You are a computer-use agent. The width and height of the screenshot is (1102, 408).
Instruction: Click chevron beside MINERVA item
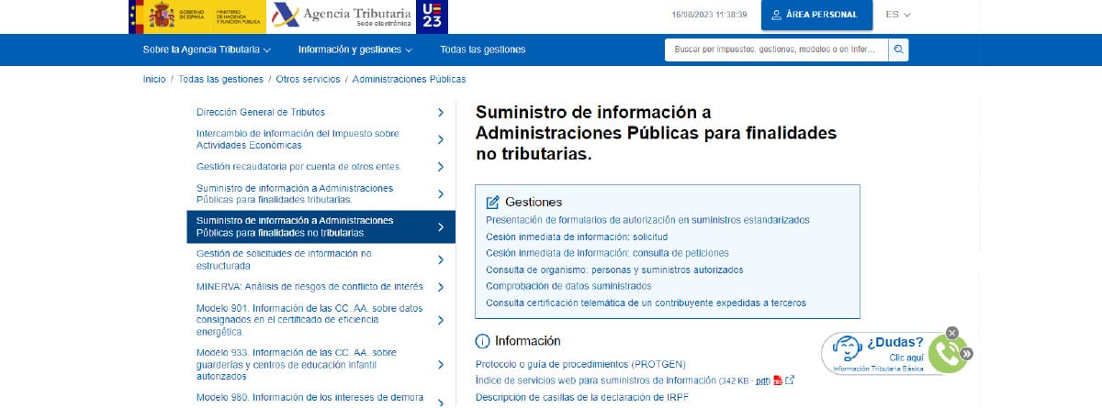click(x=441, y=287)
